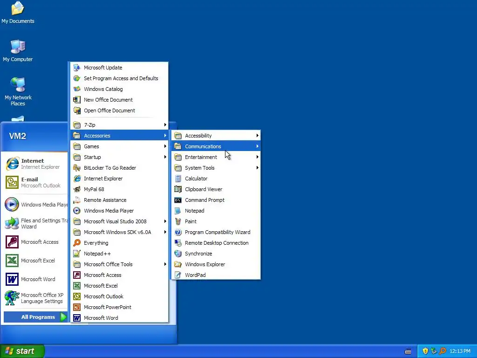The height and width of the screenshot is (358, 477).
Task: Click the Start button
Action: [22, 351]
